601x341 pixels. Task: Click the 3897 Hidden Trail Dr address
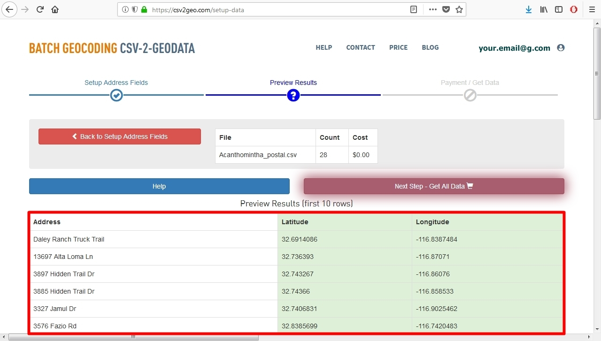coord(64,274)
